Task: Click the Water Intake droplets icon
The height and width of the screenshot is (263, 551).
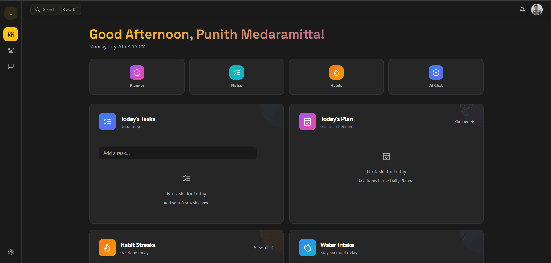Action: [x=307, y=248]
